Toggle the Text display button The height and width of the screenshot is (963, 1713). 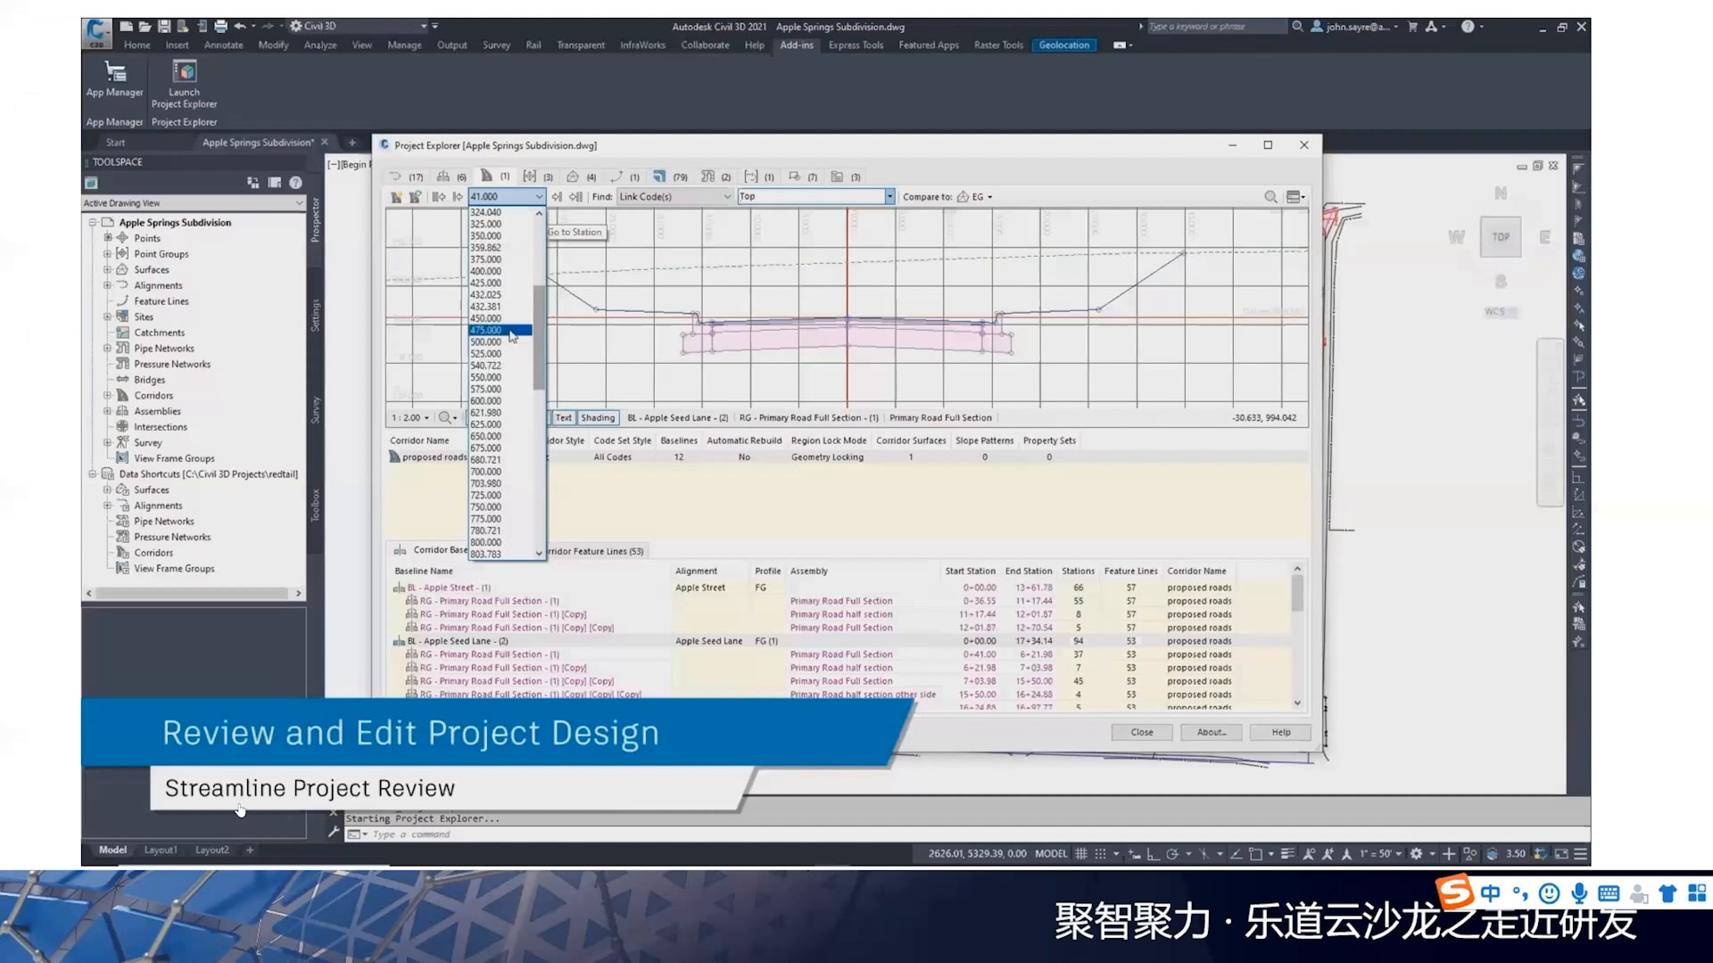coord(564,417)
